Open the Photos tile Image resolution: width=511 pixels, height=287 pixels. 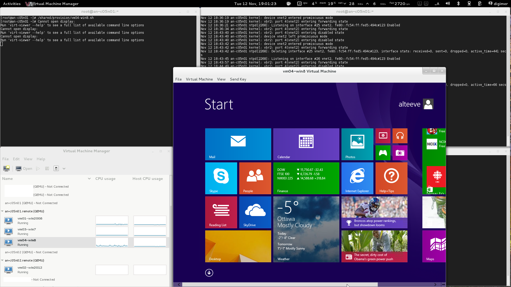point(357,144)
